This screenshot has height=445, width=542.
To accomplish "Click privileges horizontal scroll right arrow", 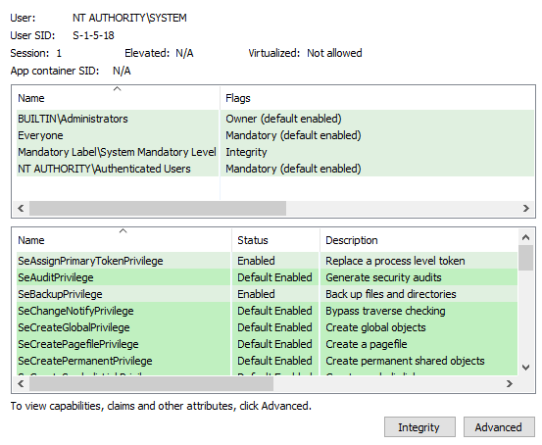I will coord(509,383).
